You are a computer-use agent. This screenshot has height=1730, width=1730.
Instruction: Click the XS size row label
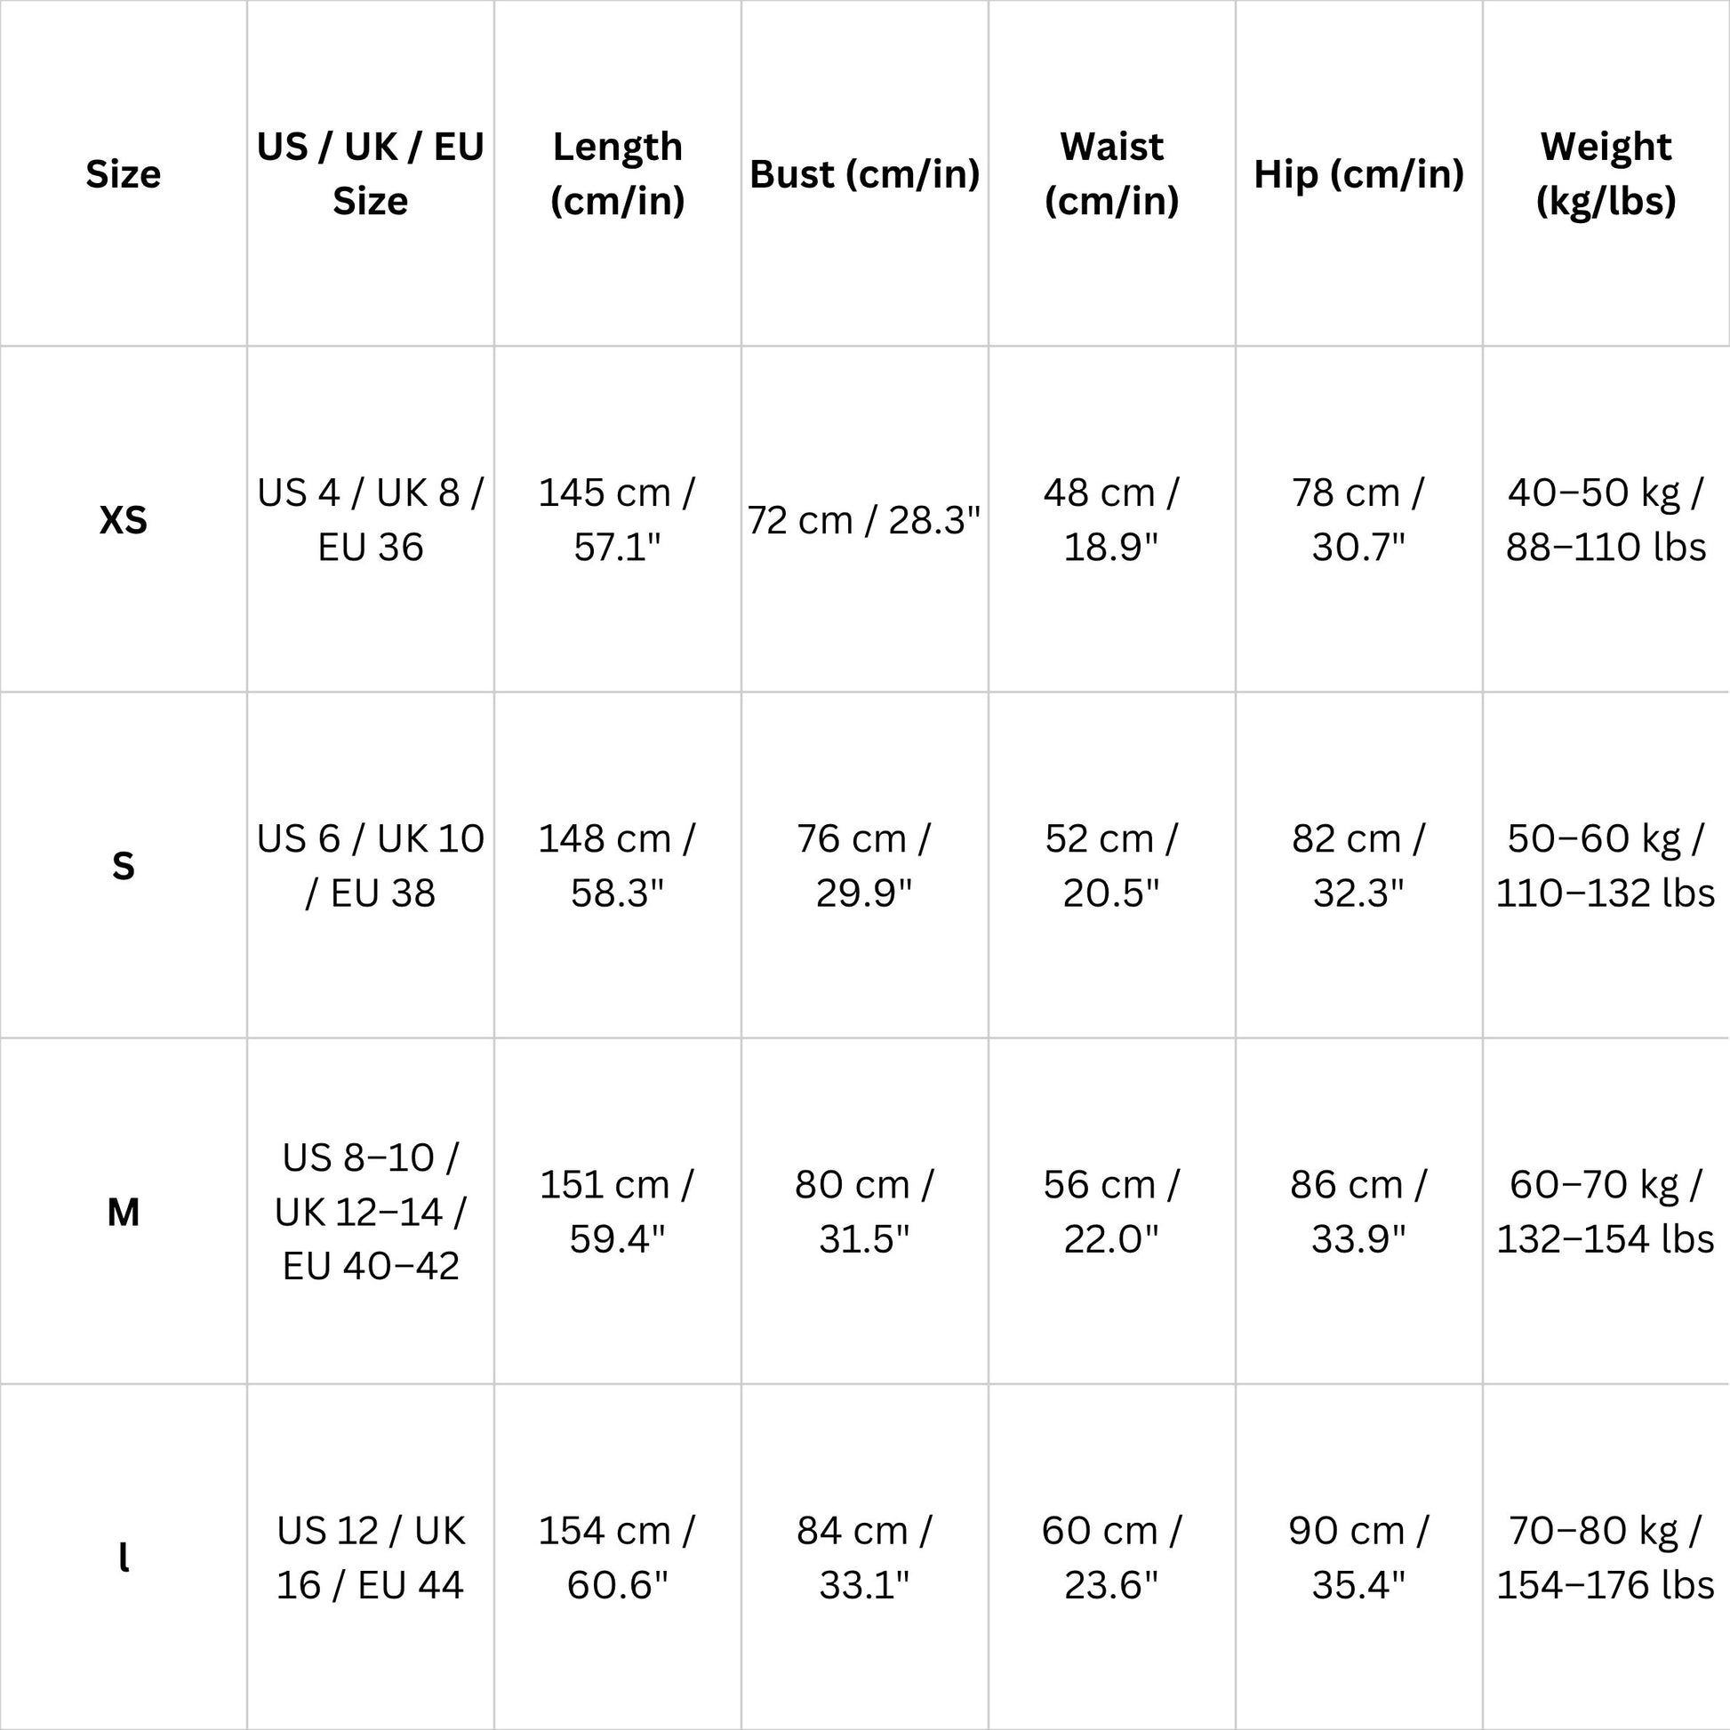point(124,519)
